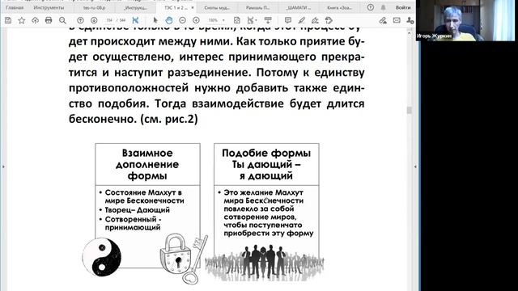
Task: Switch to the Книга Зоар document tab
Action: tap(339, 7)
